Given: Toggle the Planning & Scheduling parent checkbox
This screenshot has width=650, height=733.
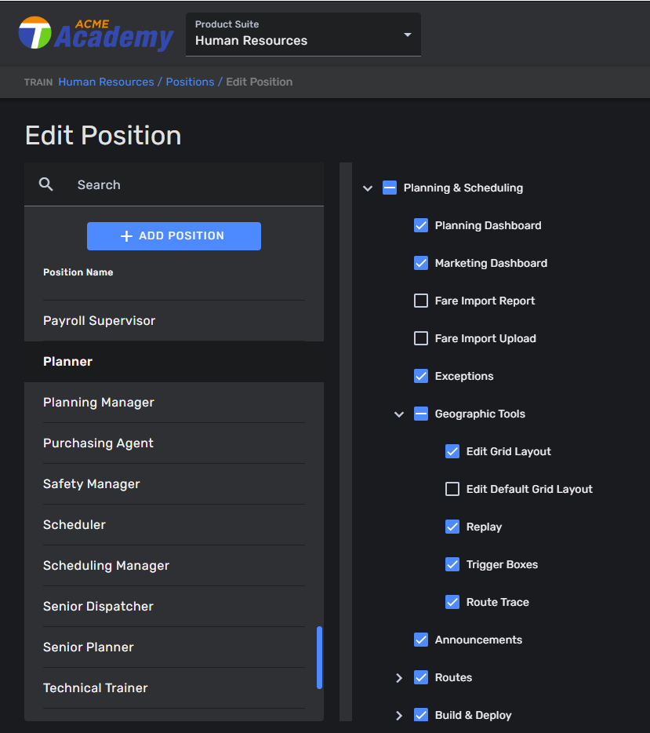Looking at the screenshot, I should point(390,188).
